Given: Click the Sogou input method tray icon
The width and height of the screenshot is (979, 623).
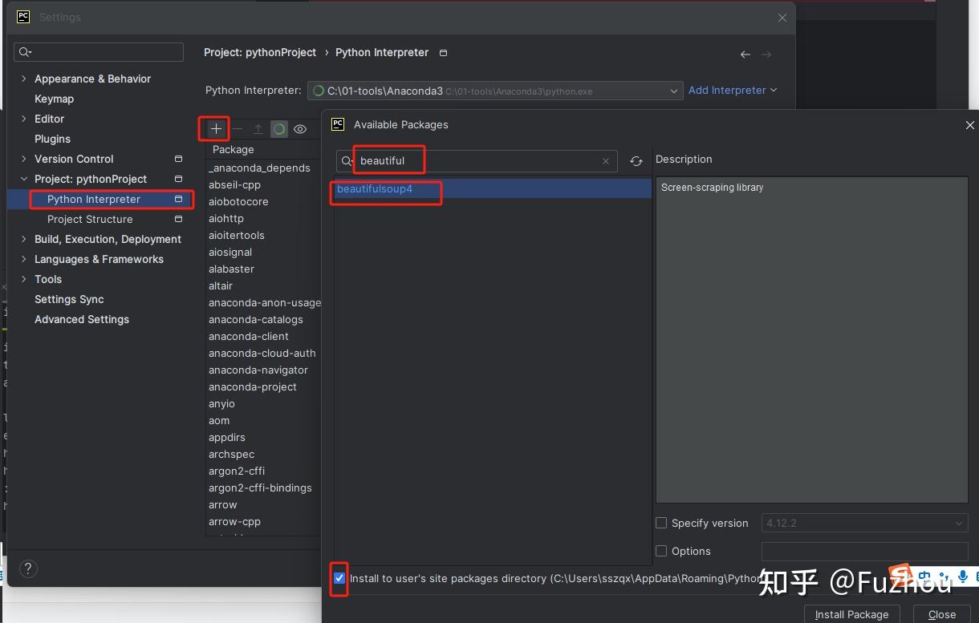Looking at the screenshot, I should pyautogui.click(x=900, y=576).
